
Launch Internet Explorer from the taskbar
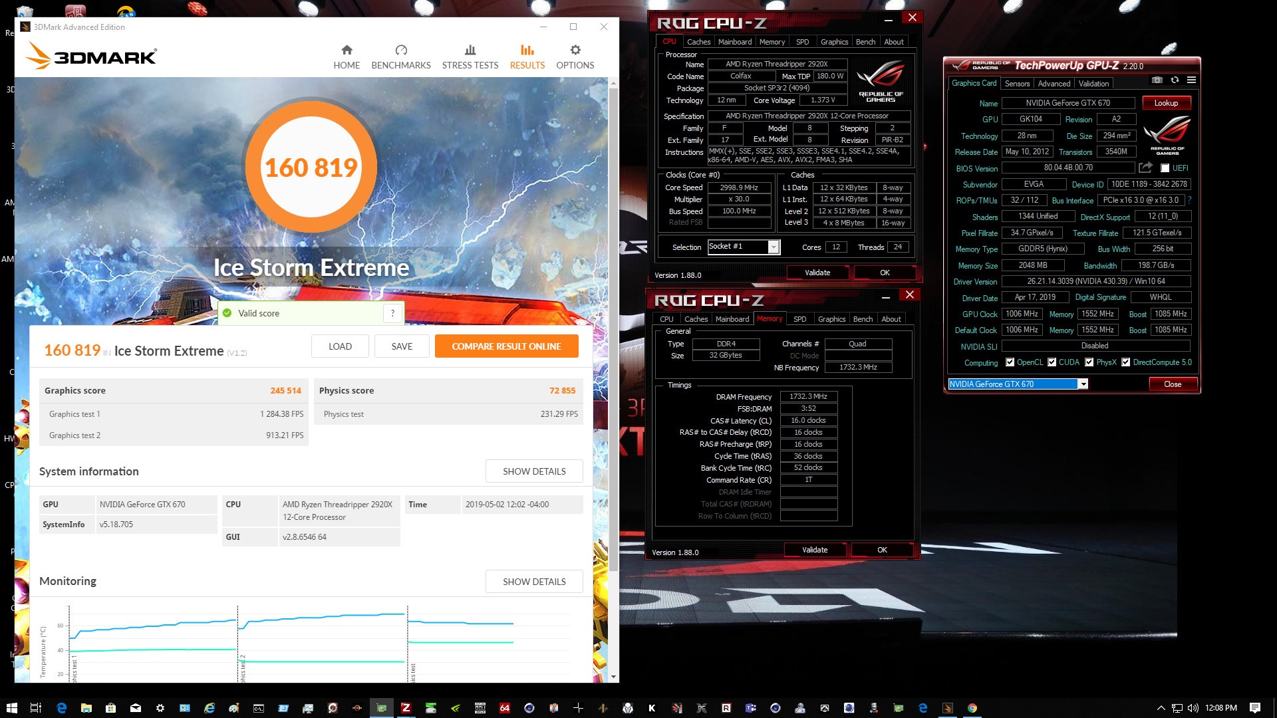click(209, 708)
